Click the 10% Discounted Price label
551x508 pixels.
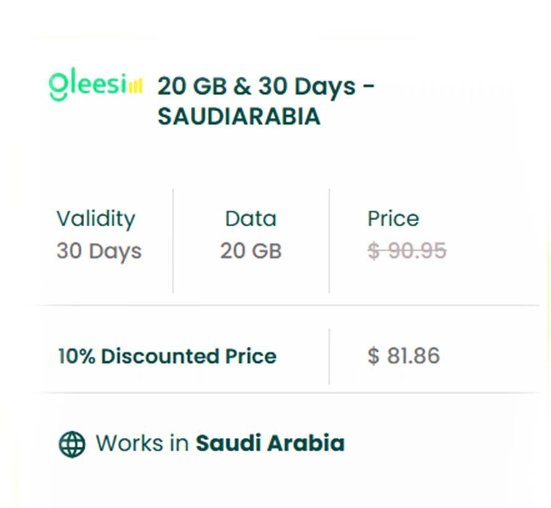[x=167, y=356]
